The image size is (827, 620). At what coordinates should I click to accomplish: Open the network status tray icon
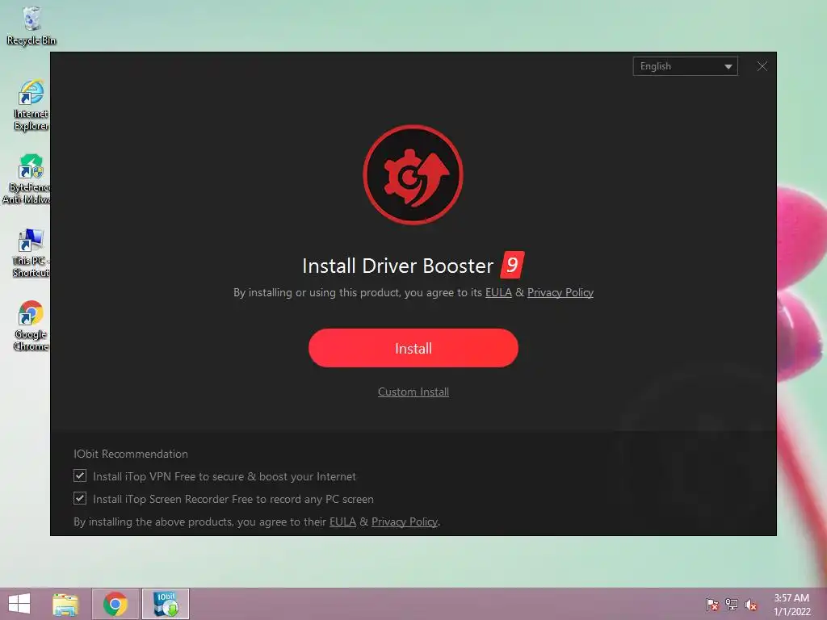[x=732, y=605]
